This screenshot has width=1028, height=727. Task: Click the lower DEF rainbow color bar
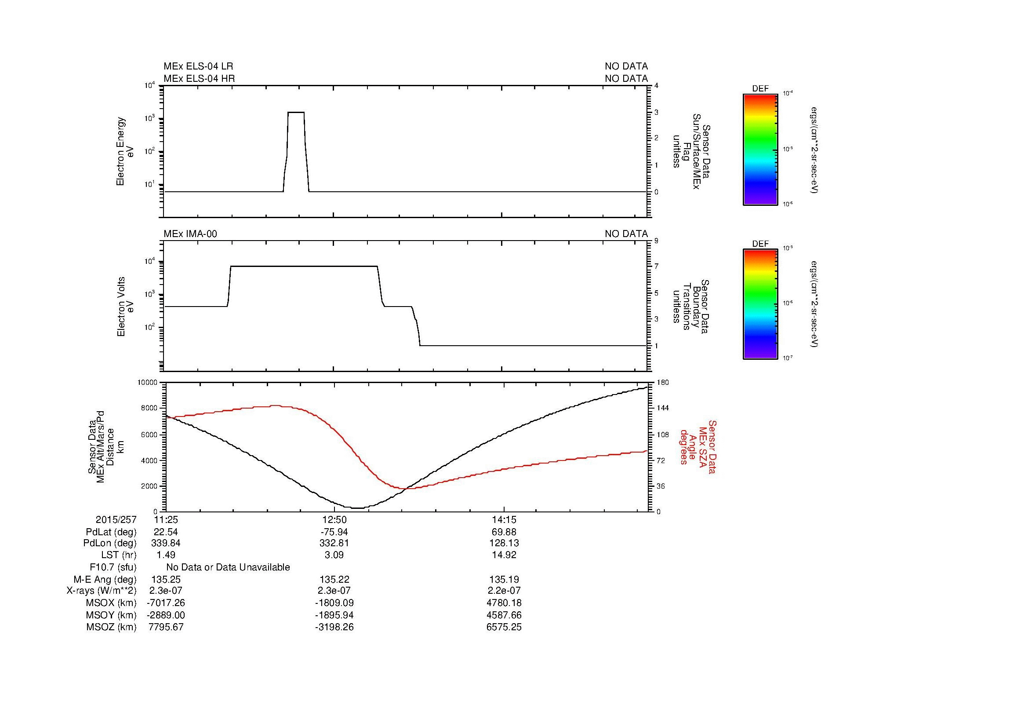point(760,304)
